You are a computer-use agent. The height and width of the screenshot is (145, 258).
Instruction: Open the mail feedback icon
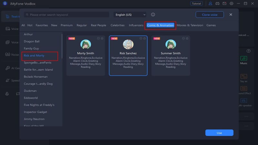[x=224, y=4]
